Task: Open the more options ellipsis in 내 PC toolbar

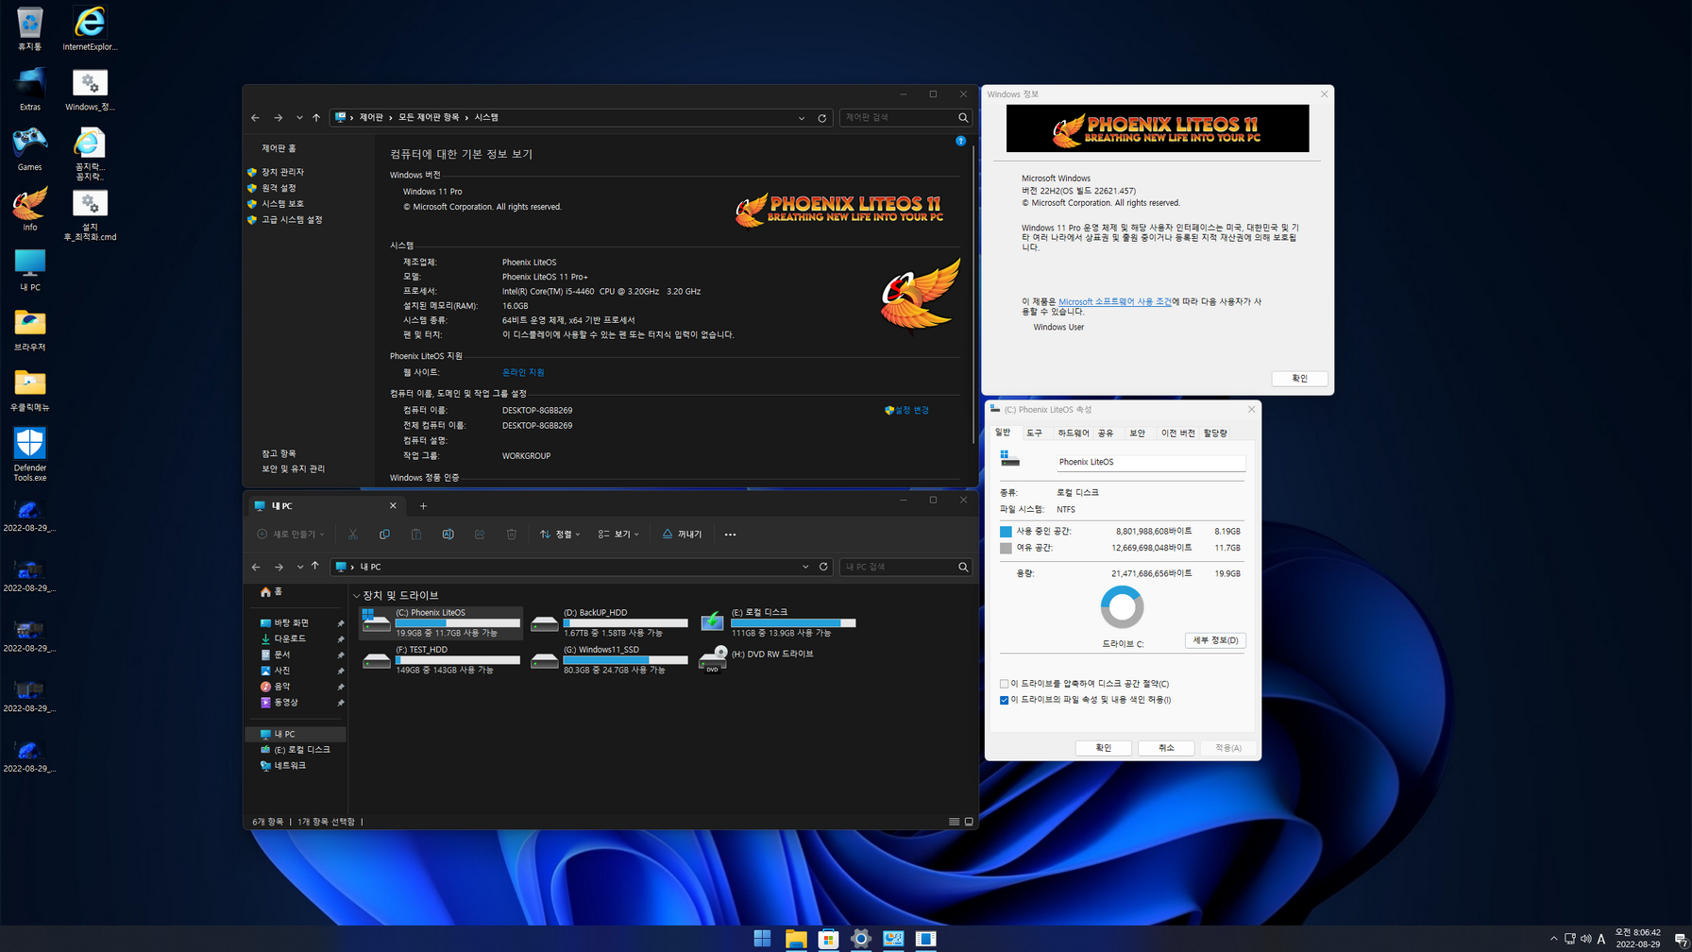Action: pos(730,535)
